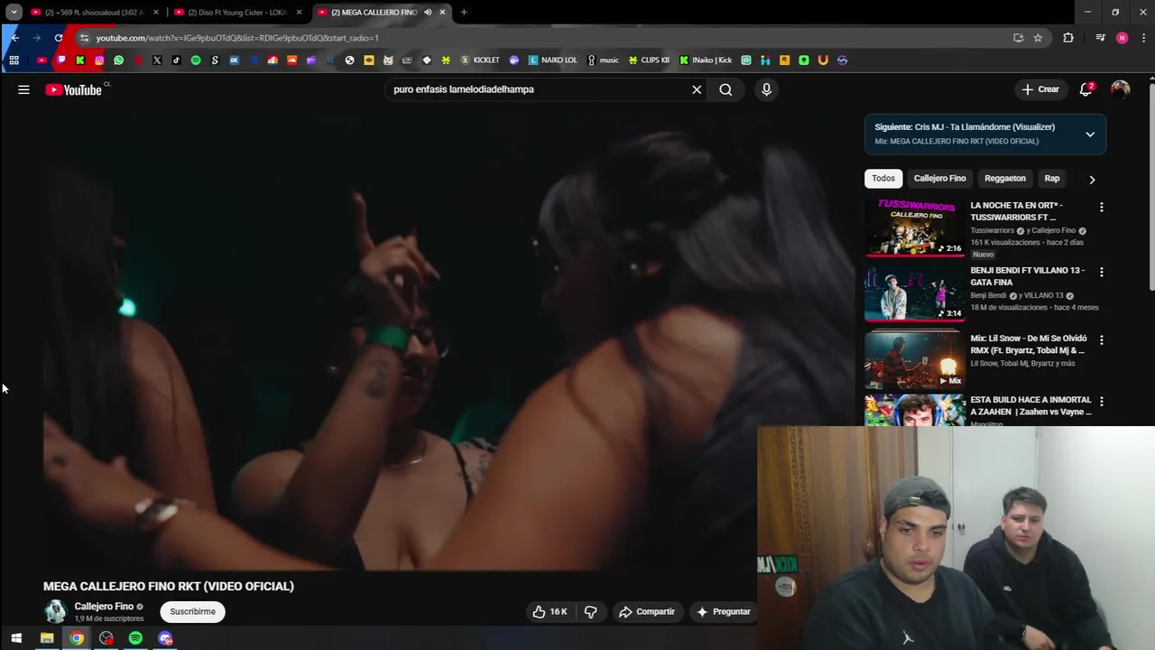Select the Todos filter chip
The height and width of the screenshot is (650, 1155).
883,178
